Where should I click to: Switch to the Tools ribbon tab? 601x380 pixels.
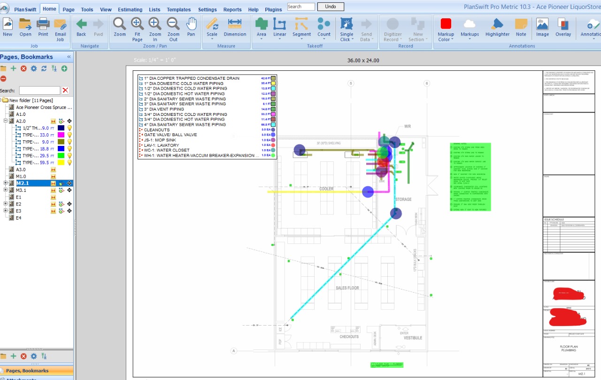click(x=87, y=9)
